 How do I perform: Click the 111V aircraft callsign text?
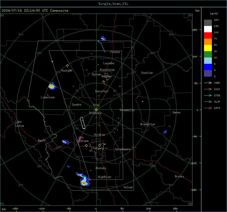pos(217,89)
